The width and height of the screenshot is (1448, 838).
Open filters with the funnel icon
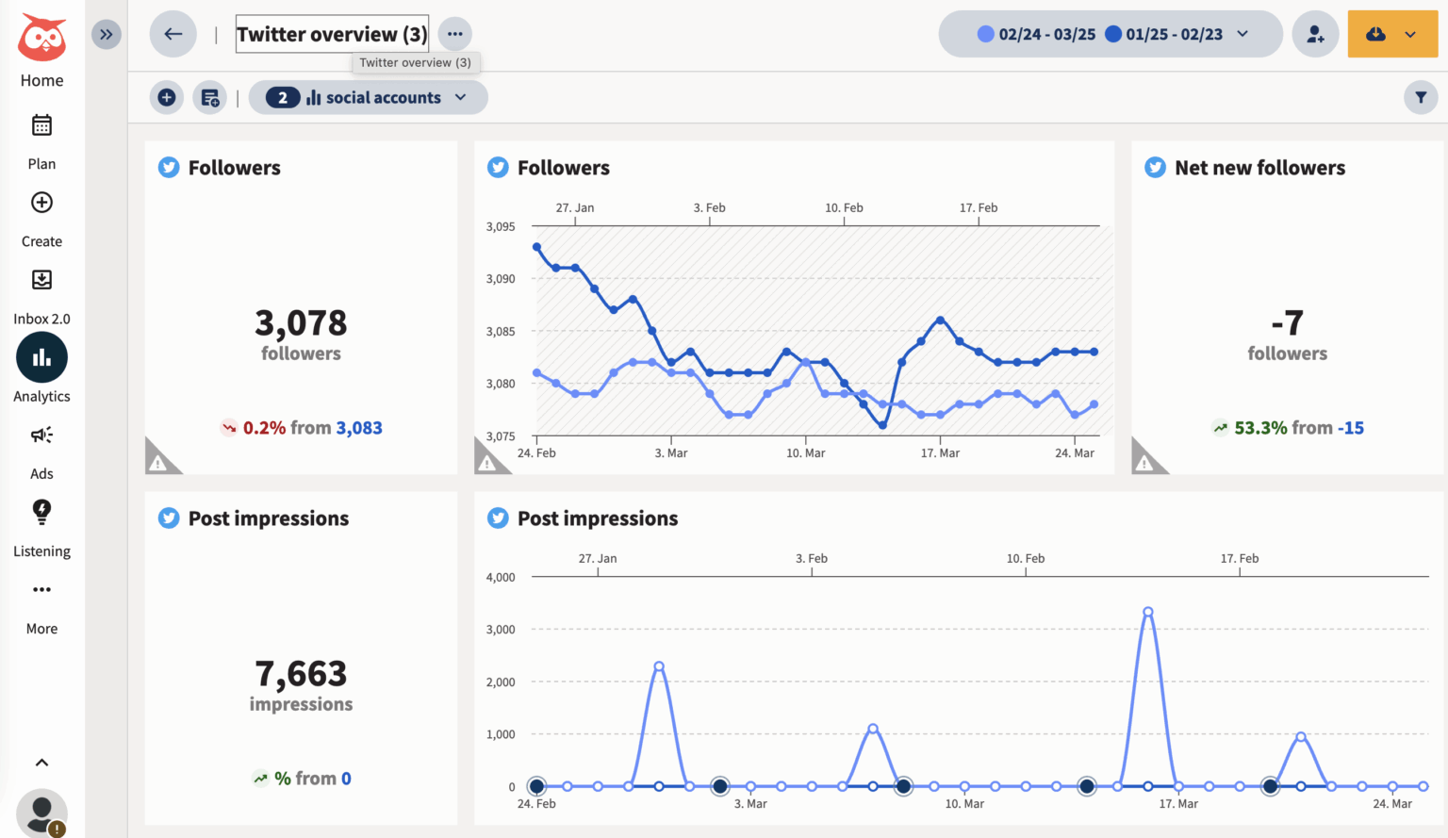(x=1421, y=97)
